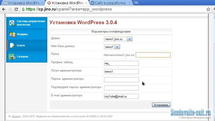
Task: Focus the Подтвердите пароль администратора field
Action: coord(121,88)
